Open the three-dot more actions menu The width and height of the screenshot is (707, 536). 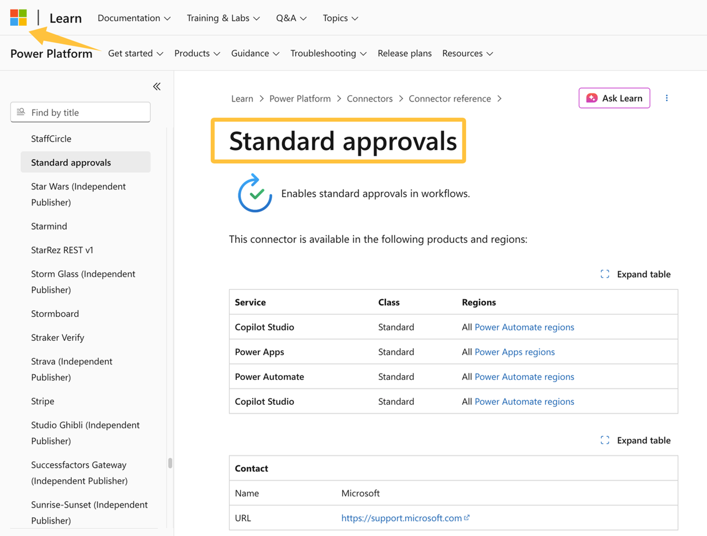tap(667, 98)
